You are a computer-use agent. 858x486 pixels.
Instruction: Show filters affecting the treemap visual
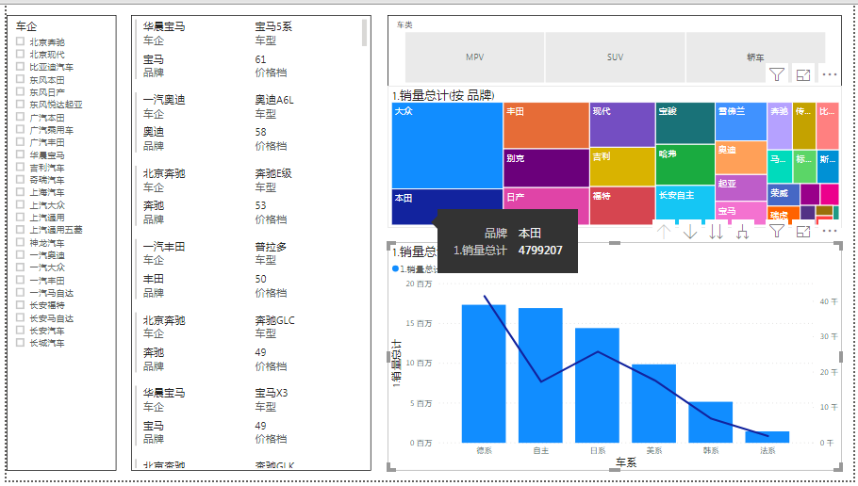coord(777,232)
